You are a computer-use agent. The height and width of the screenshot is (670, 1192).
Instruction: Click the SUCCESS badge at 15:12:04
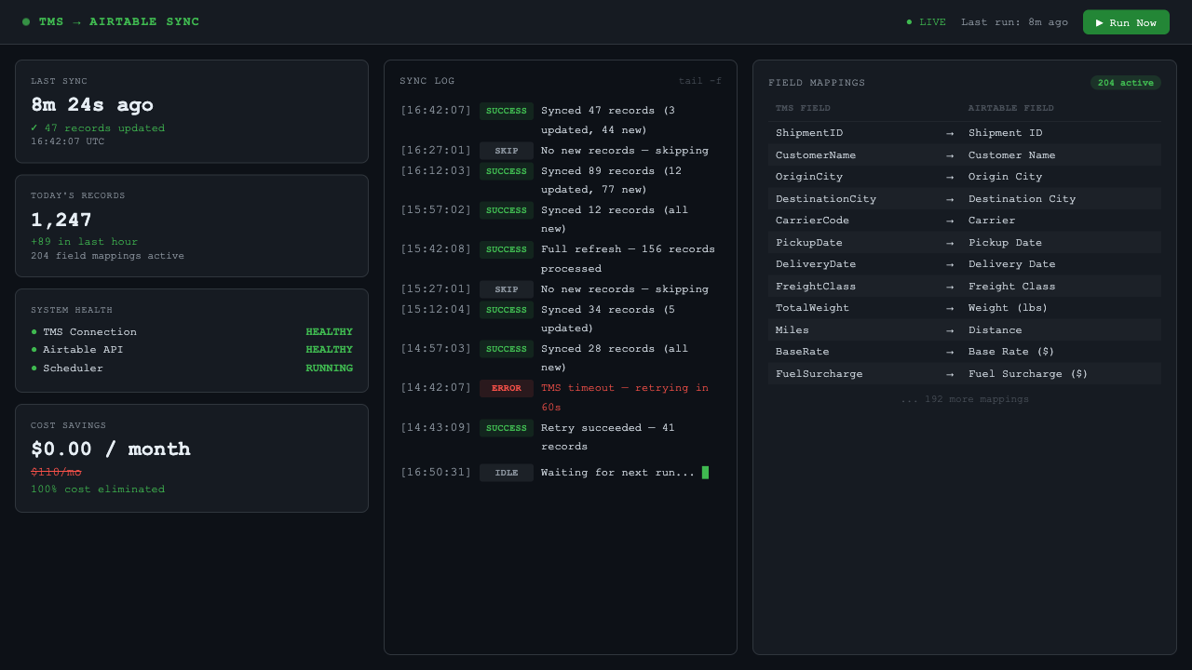click(x=507, y=310)
